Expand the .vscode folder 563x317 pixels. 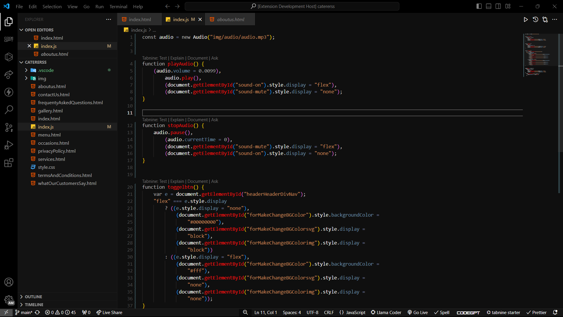(46, 70)
